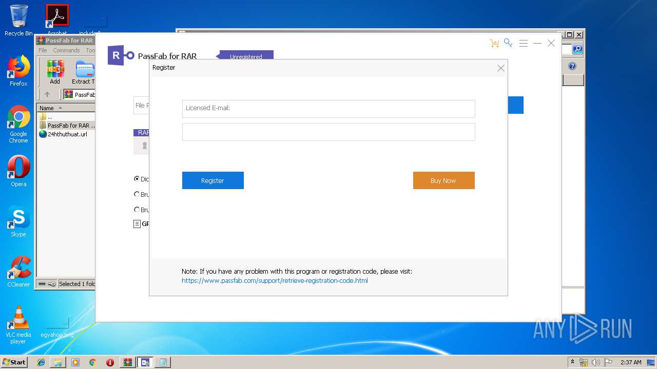Switch to WinRAR taskbar button
This screenshot has height=369, width=657.
pos(128,362)
